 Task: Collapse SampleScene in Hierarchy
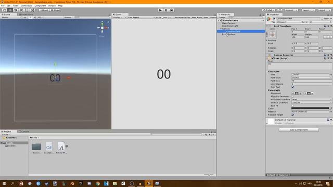[219, 20]
